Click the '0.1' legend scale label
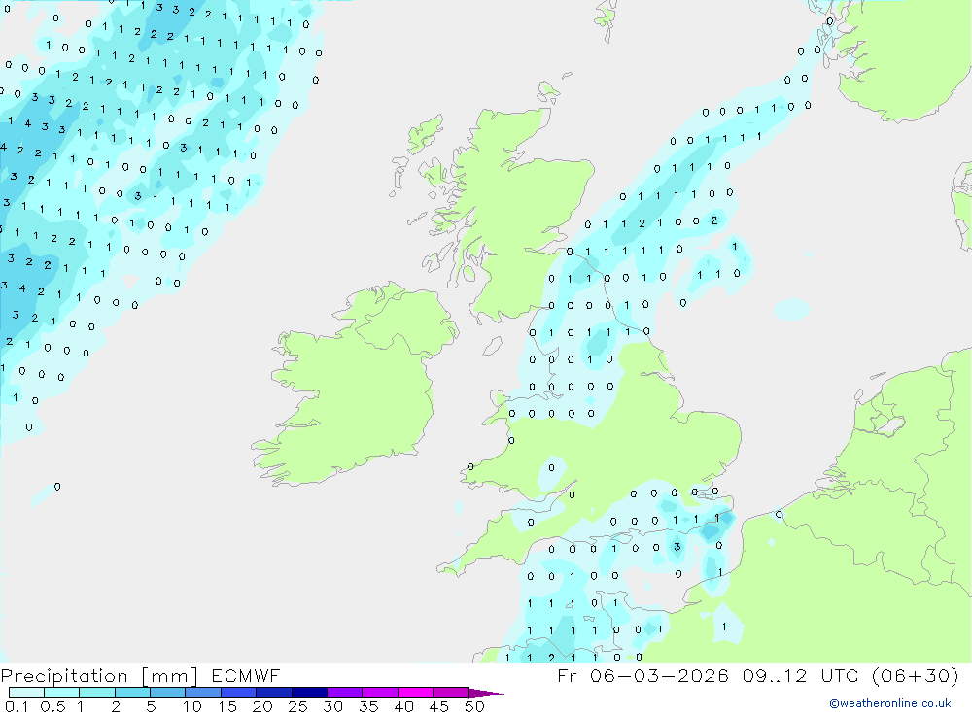 point(17,706)
